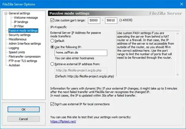
Task: Open Filetransfer compression page
Action: tap(24, 57)
